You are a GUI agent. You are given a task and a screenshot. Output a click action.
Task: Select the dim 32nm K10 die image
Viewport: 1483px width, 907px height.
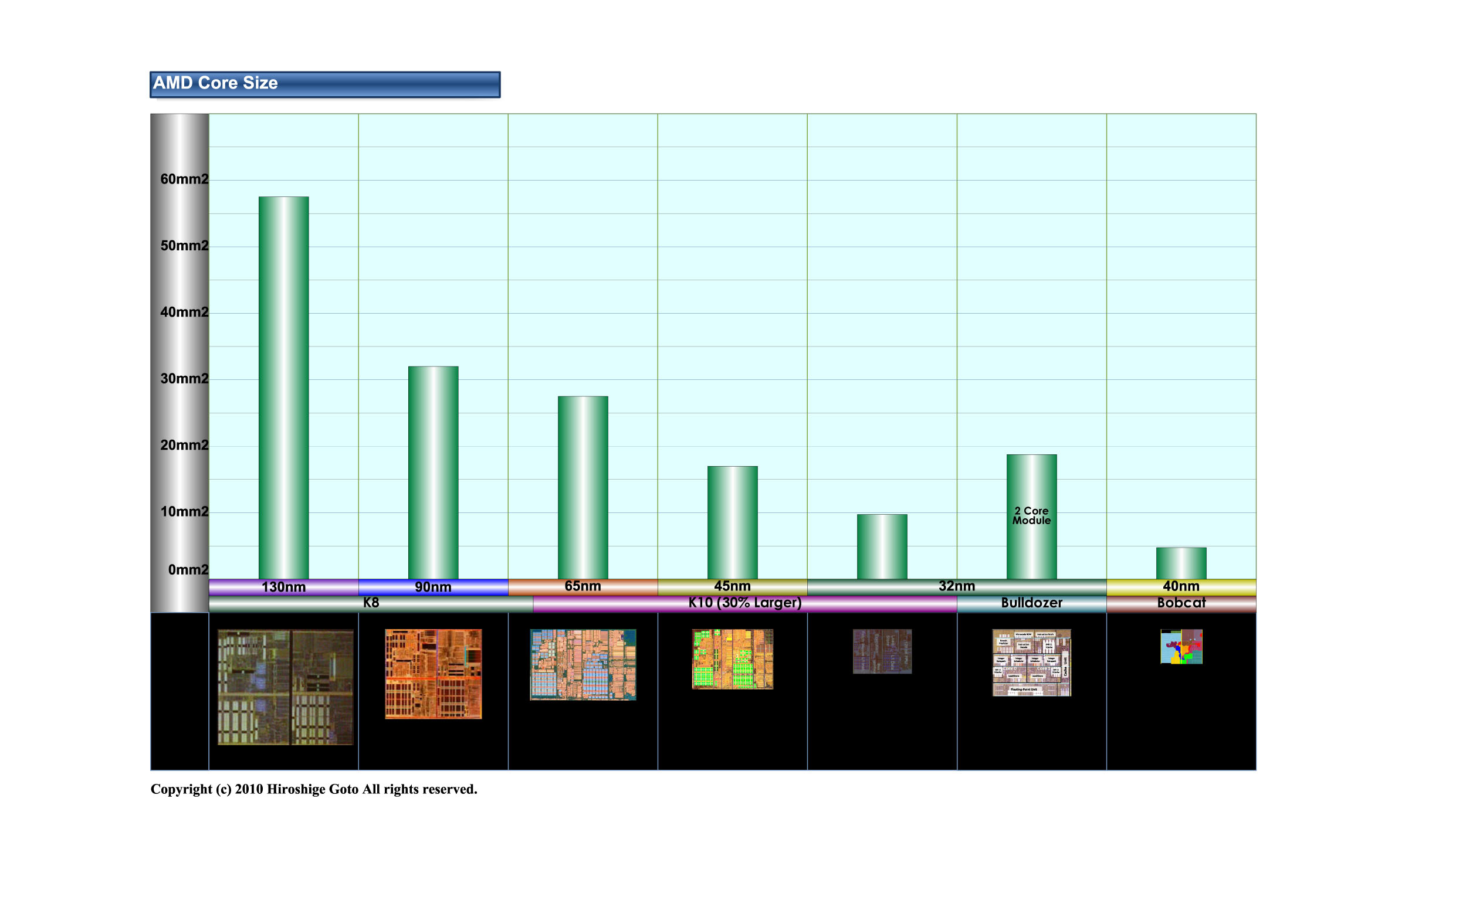(x=882, y=651)
